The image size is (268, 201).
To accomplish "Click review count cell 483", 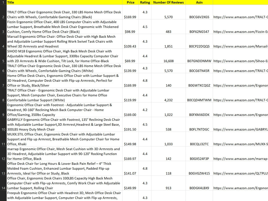I will [168, 27].
